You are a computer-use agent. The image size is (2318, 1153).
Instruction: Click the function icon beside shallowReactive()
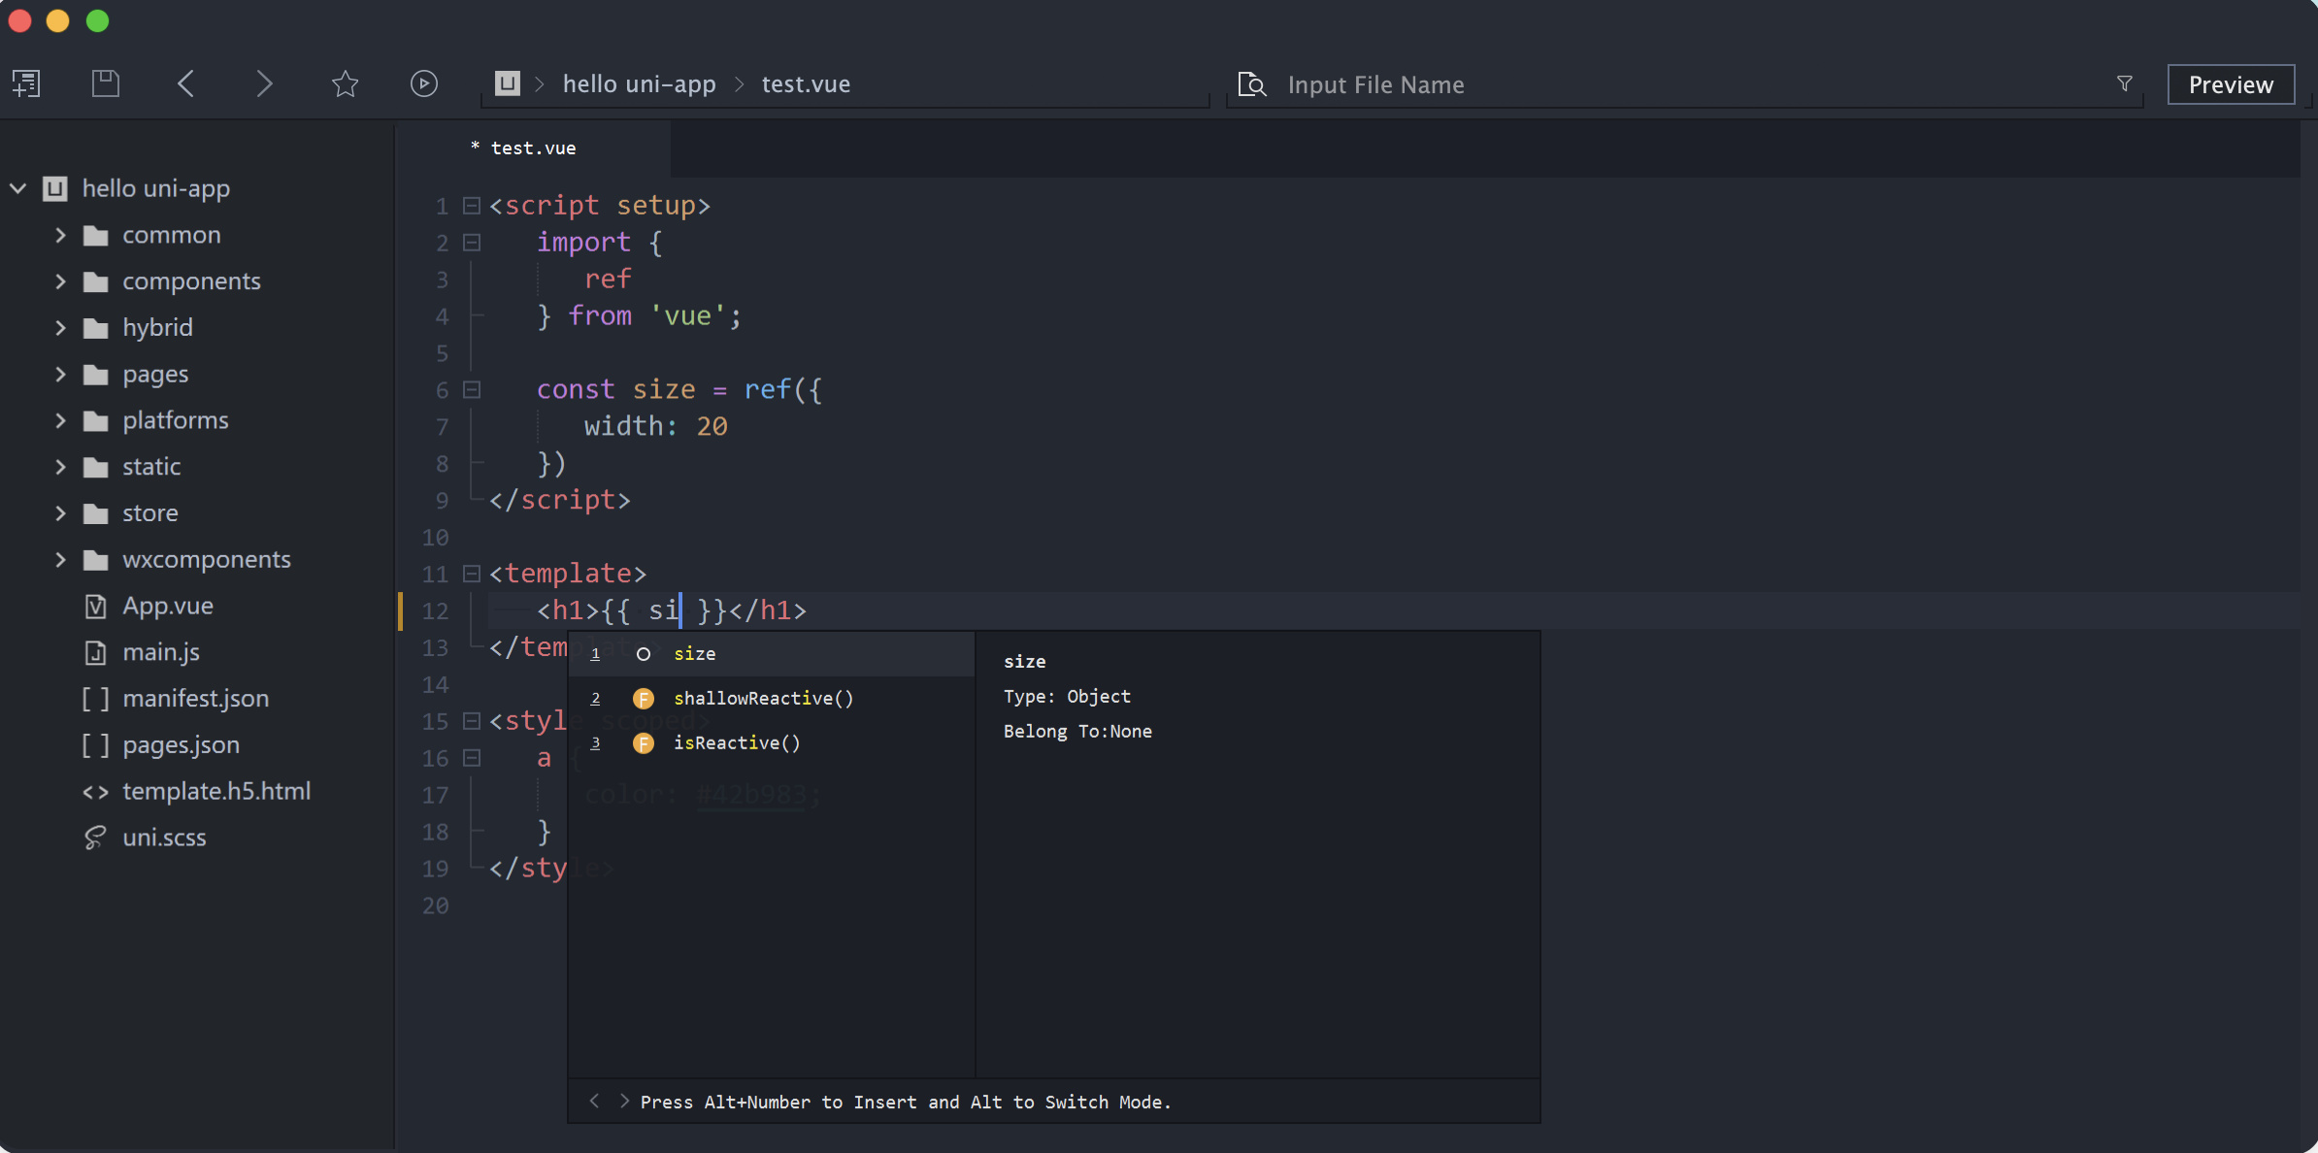pyautogui.click(x=643, y=699)
